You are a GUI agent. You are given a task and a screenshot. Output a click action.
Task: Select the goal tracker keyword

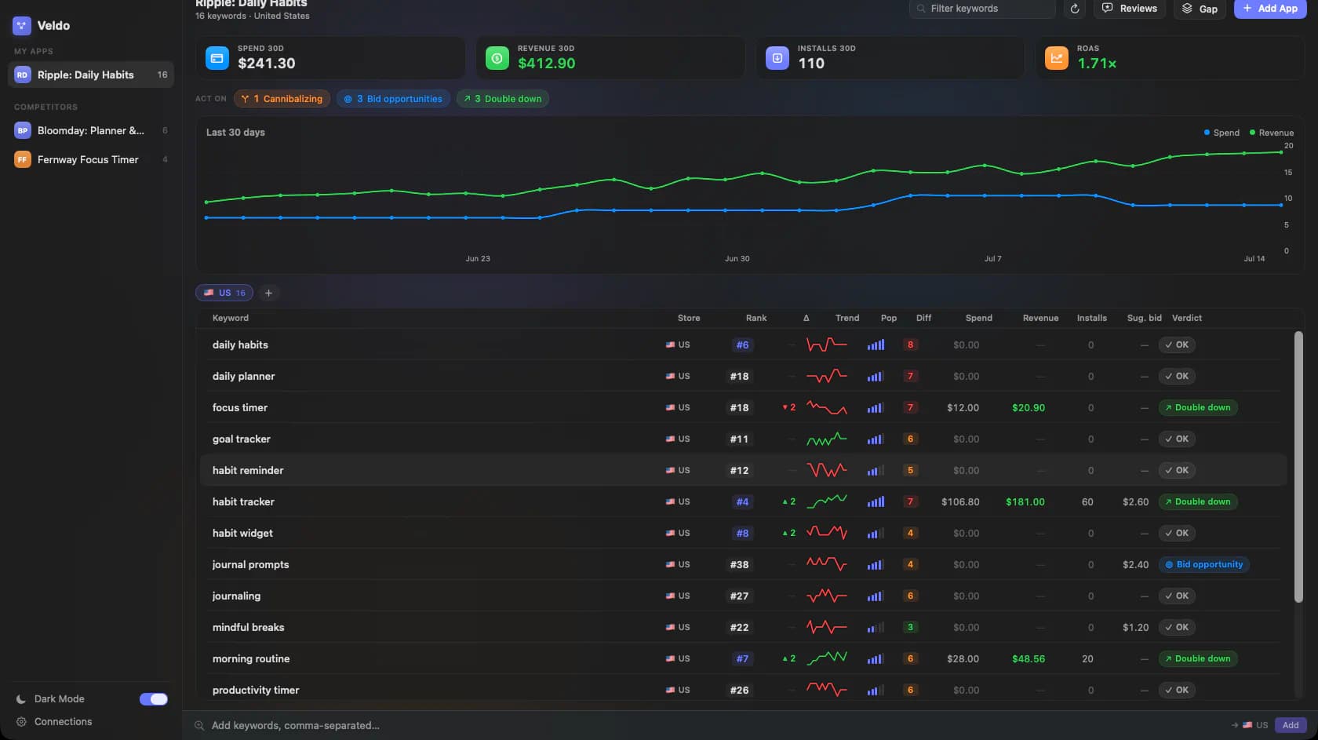pyautogui.click(x=241, y=439)
